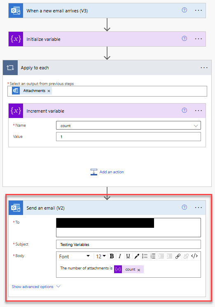Viewport: 215px width, 307px height.
Task: Click the Outlook icon on email trigger
Action: click(16, 11)
